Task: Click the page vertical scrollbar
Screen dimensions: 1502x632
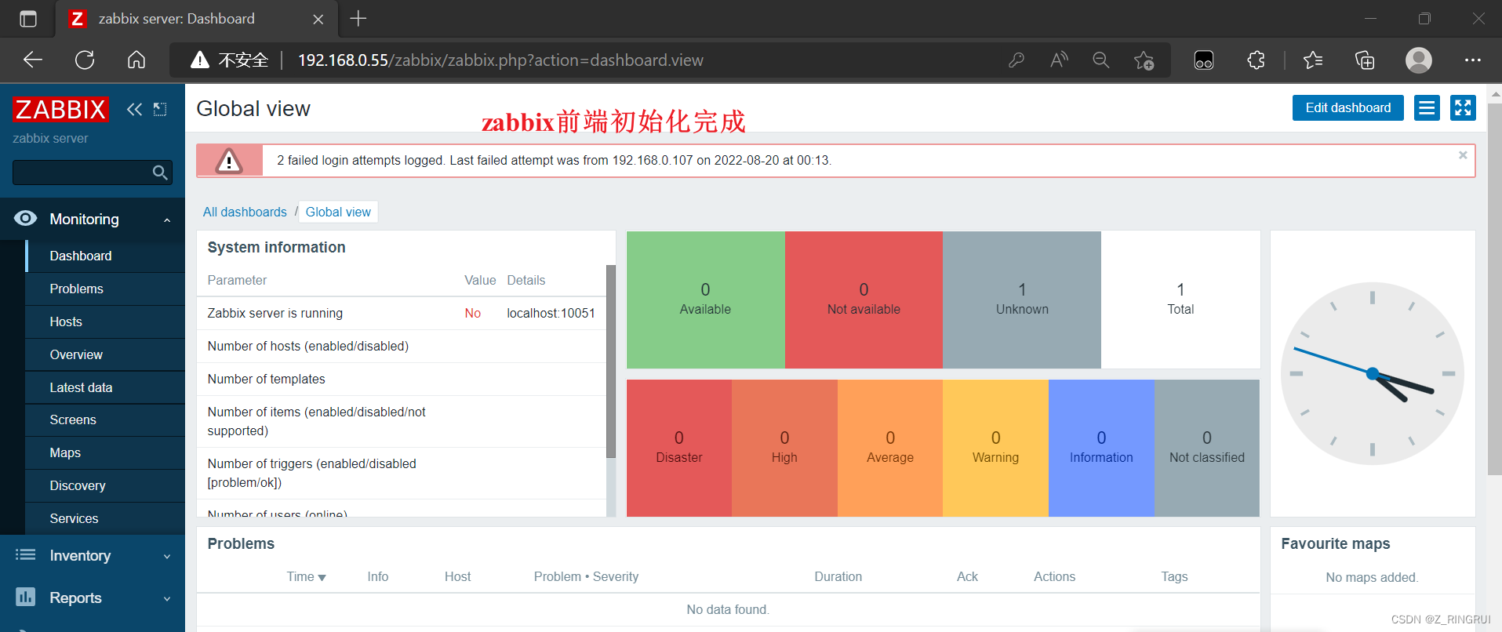Action: [1494, 290]
